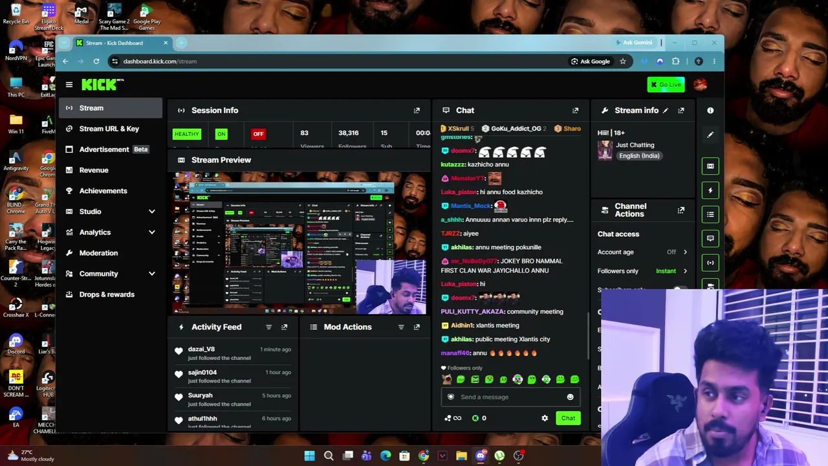This screenshot has width=828, height=466.
Task: Pop out the Mod Actions panel
Action: [x=417, y=327]
